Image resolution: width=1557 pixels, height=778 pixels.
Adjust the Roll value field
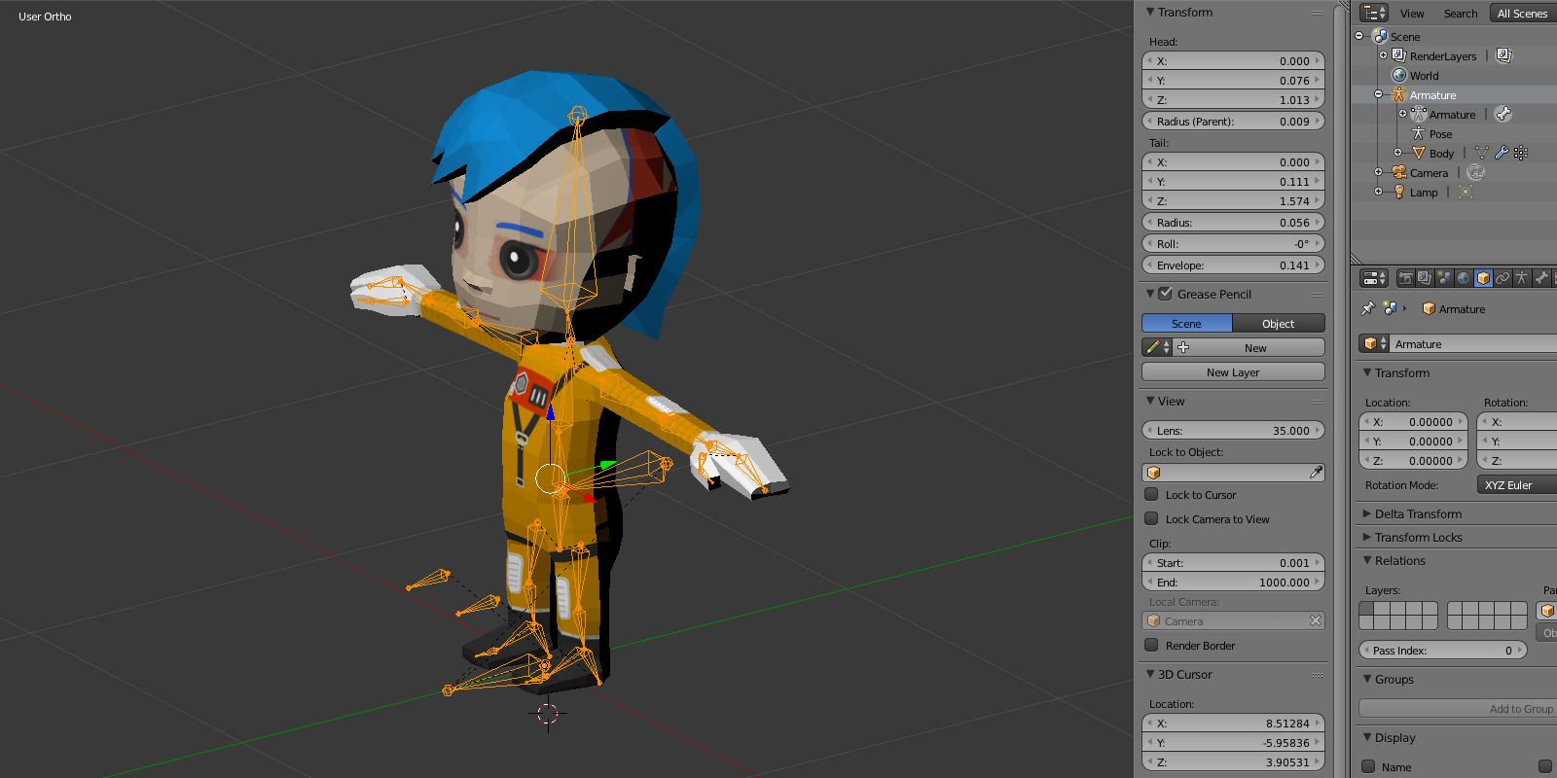(x=1233, y=243)
